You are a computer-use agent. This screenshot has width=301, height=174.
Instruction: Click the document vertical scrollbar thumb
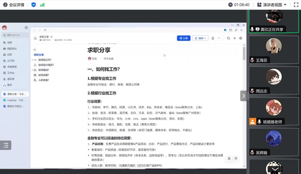(244, 53)
